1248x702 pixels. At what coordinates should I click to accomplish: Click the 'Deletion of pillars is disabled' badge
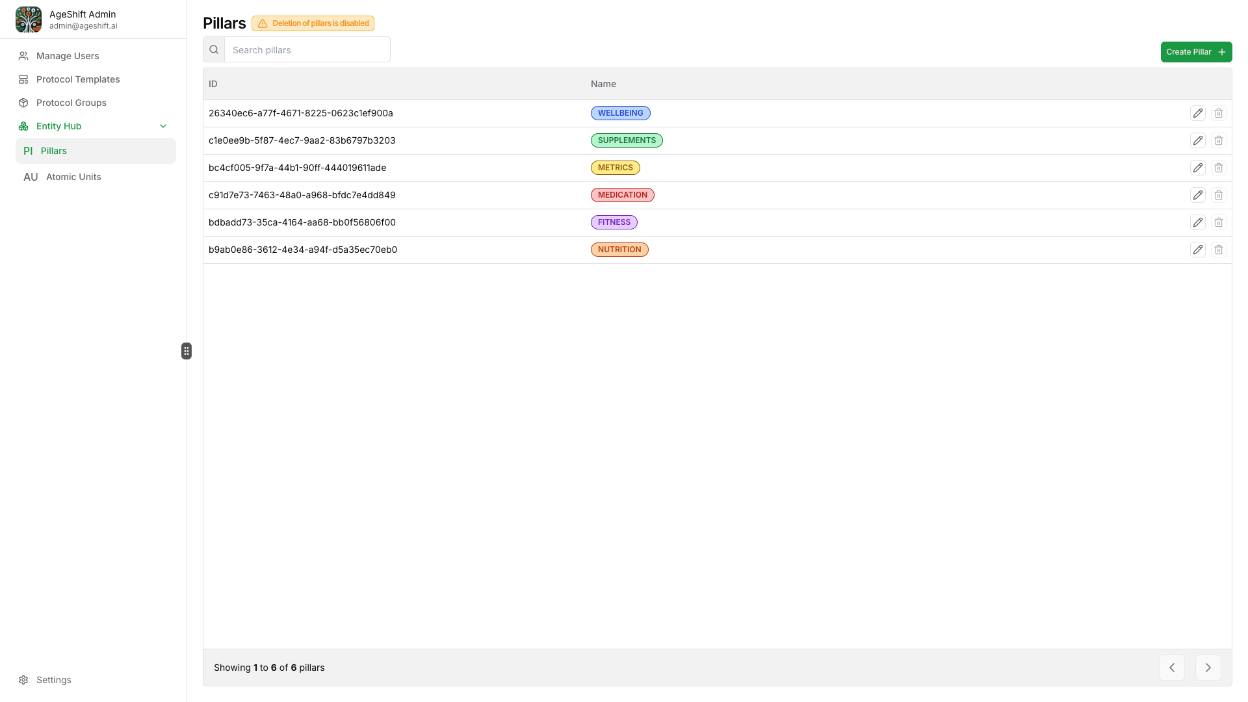pos(313,23)
